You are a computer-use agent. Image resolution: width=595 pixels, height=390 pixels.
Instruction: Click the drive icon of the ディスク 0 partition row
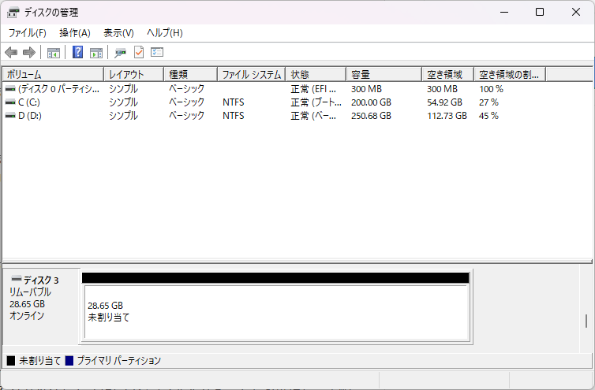(x=10, y=89)
